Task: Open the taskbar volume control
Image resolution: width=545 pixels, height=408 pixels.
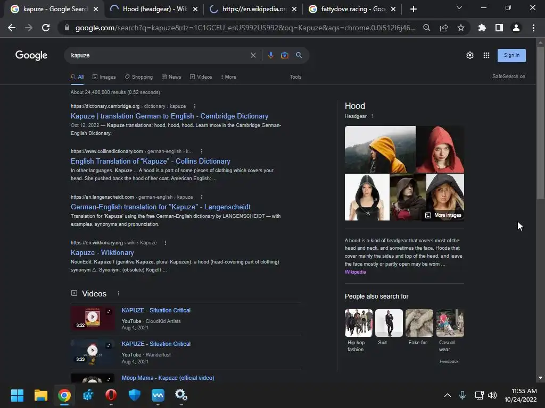Action: 492,395
